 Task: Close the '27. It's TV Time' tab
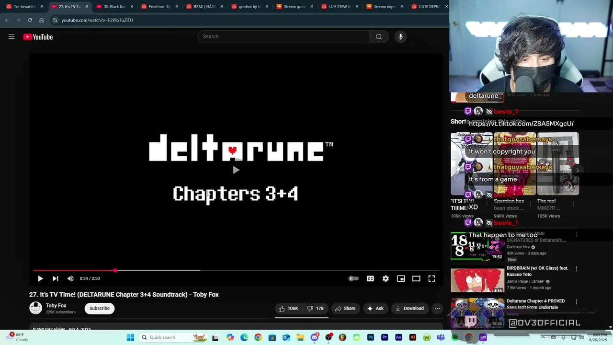coord(87,7)
